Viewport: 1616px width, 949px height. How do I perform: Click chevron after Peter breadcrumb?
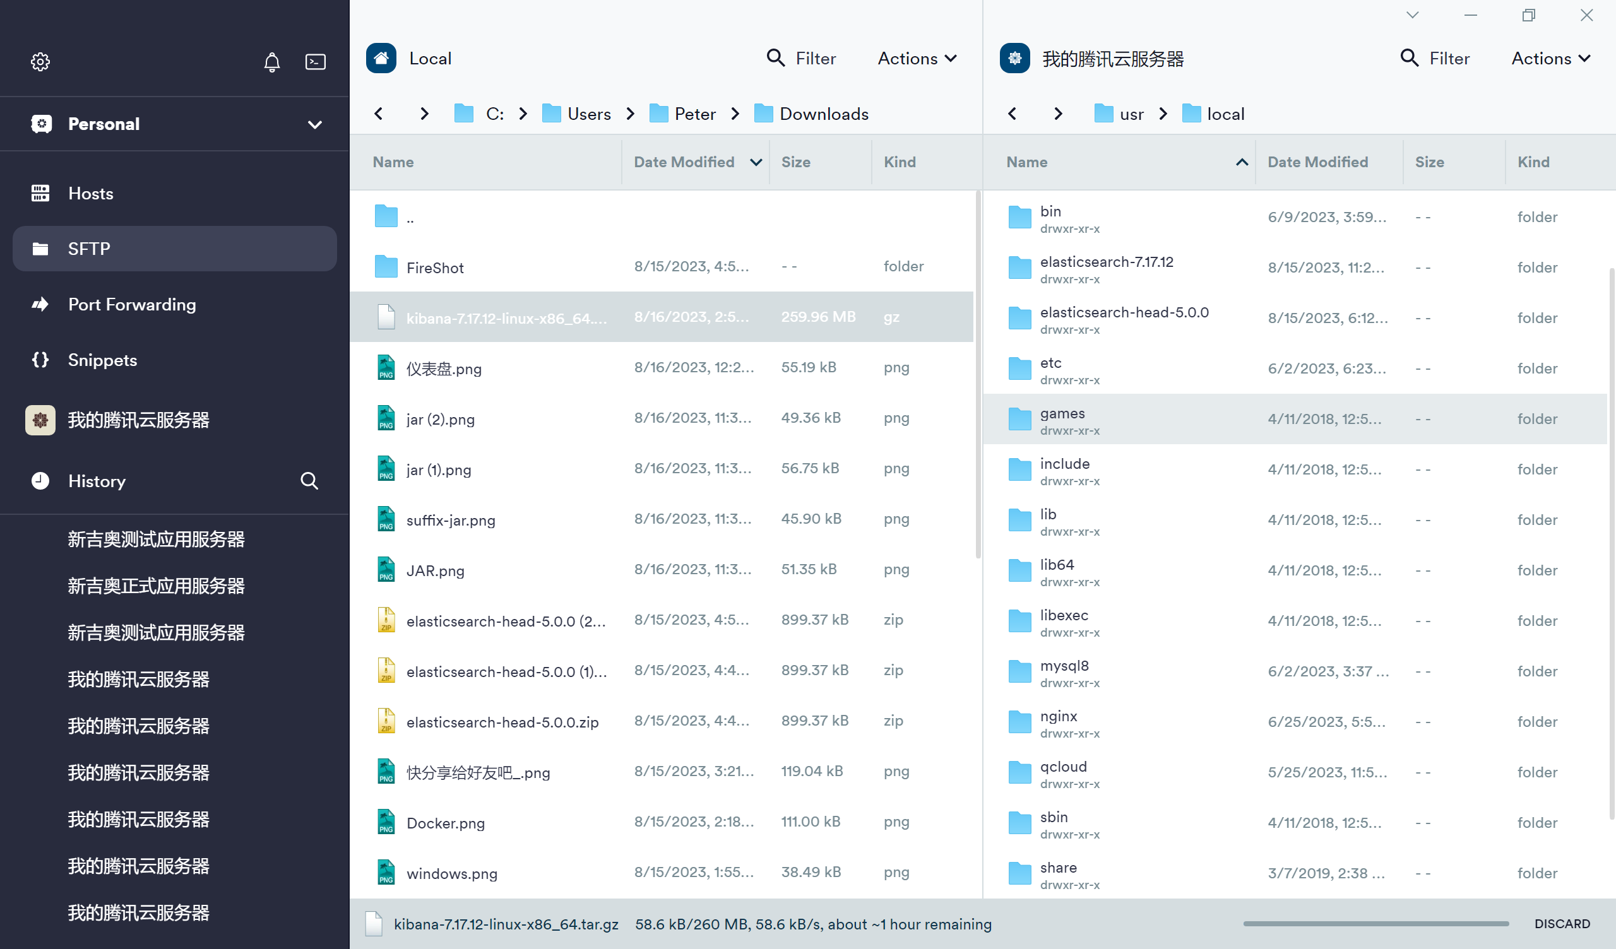click(x=735, y=114)
